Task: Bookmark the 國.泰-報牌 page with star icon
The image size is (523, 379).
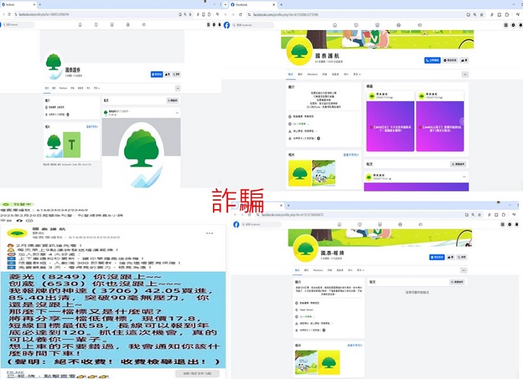Action: [479, 215]
